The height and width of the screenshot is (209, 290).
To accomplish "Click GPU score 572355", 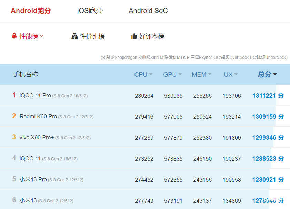I will [x=173, y=180].
